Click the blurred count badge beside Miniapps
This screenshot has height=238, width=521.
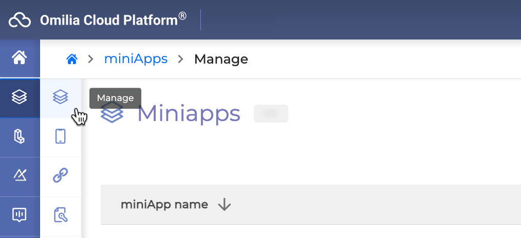tap(271, 113)
